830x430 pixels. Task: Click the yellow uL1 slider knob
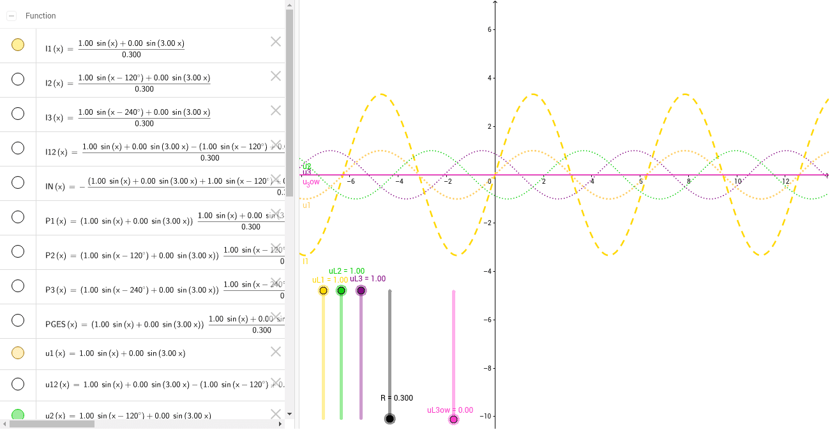click(323, 291)
